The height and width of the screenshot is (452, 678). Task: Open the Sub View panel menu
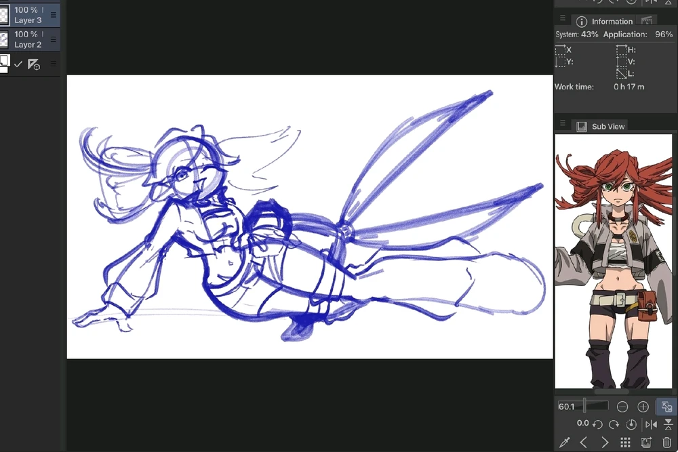click(562, 124)
